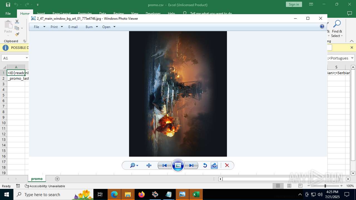Viewport: 356px width, 200px height.
Task: Open Microsoft Edge from taskbar
Action: pos(114,194)
